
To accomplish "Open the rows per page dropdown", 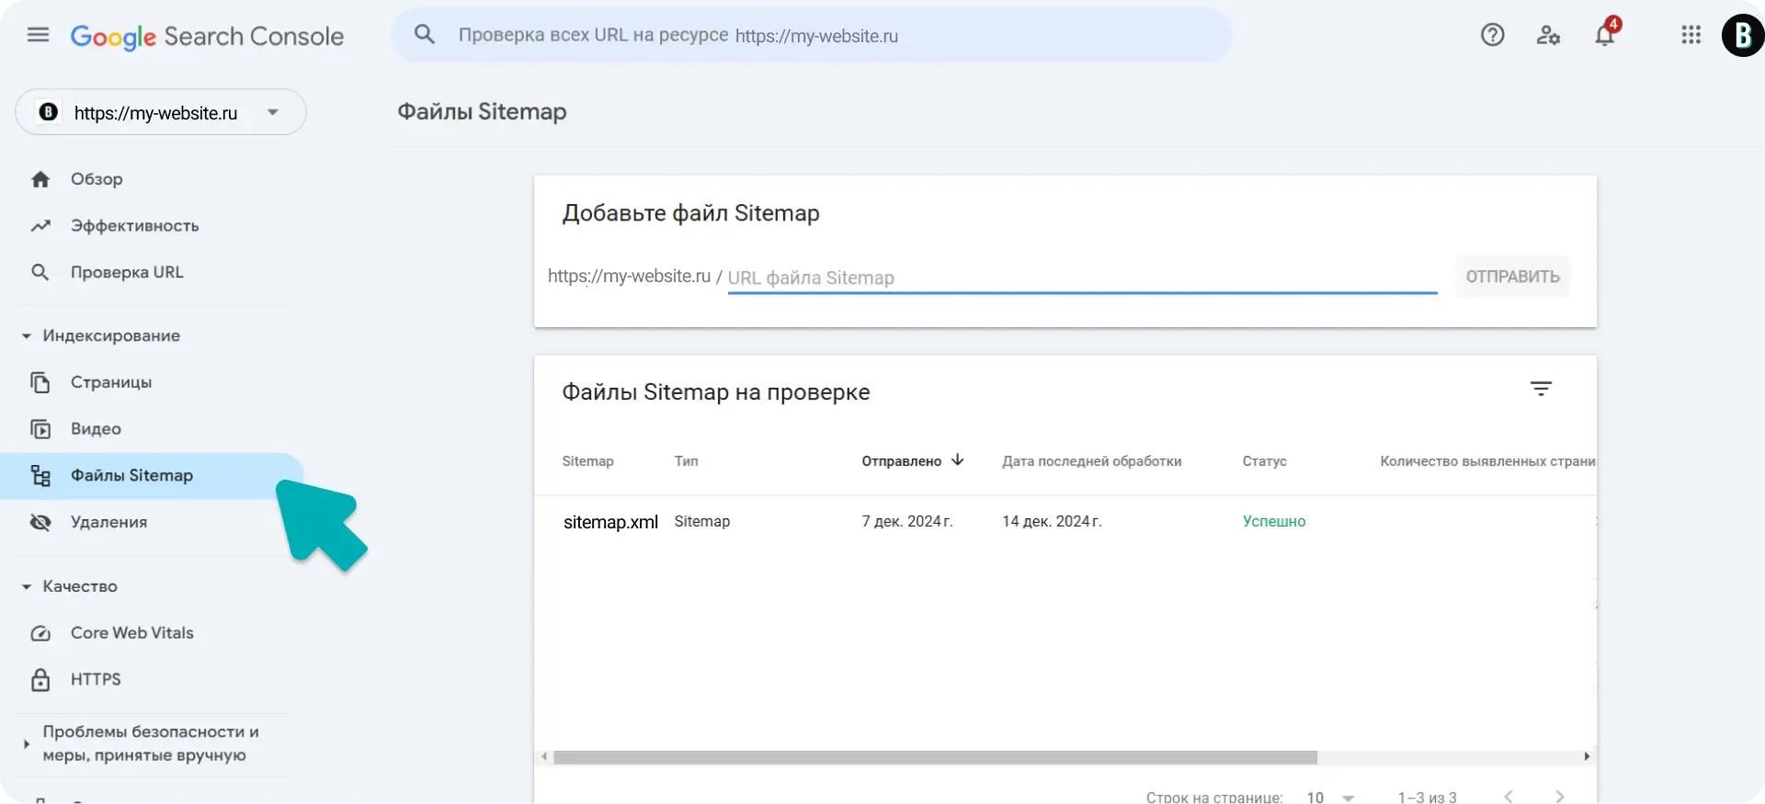I will point(1331,798).
